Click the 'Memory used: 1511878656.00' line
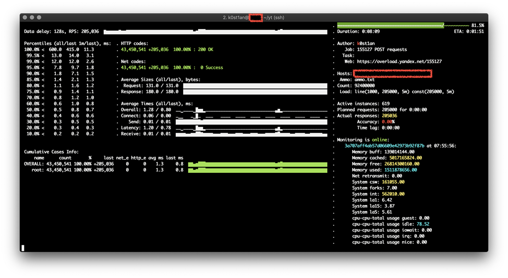The image size is (508, 278). tap(384, 170)
